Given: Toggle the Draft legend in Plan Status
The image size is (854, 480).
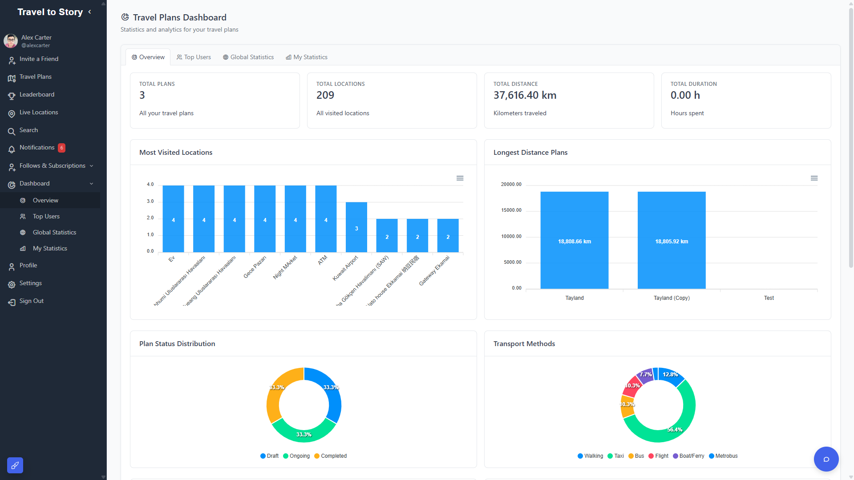Looking at the screenshot, I should [x=269, y=456].
